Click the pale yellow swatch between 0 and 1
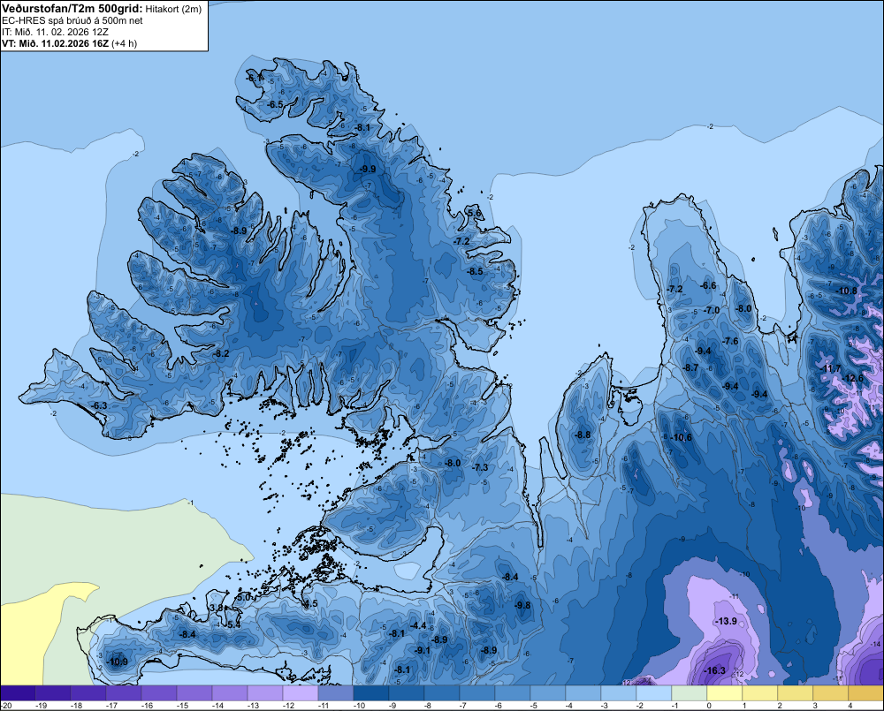This screenshot has height=711, width=884. click(x=725, y=693)
